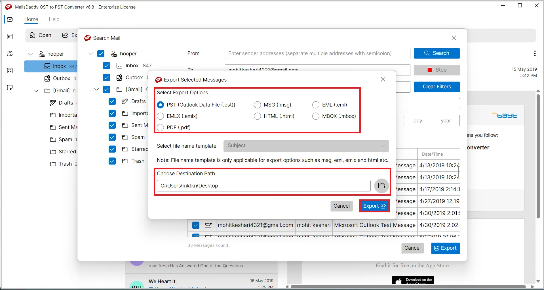544x290 pixels.
Task: Open the tasks icon in left sidebar
Action: pyautogui.click(x=10, y=71)
